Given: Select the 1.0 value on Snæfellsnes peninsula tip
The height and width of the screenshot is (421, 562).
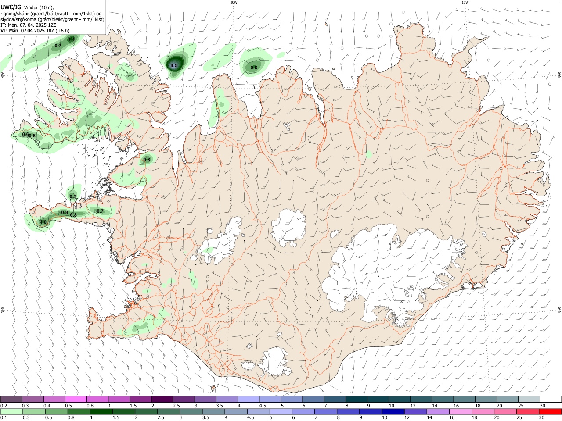Looking at the screenshot, I should pos(43,222).
